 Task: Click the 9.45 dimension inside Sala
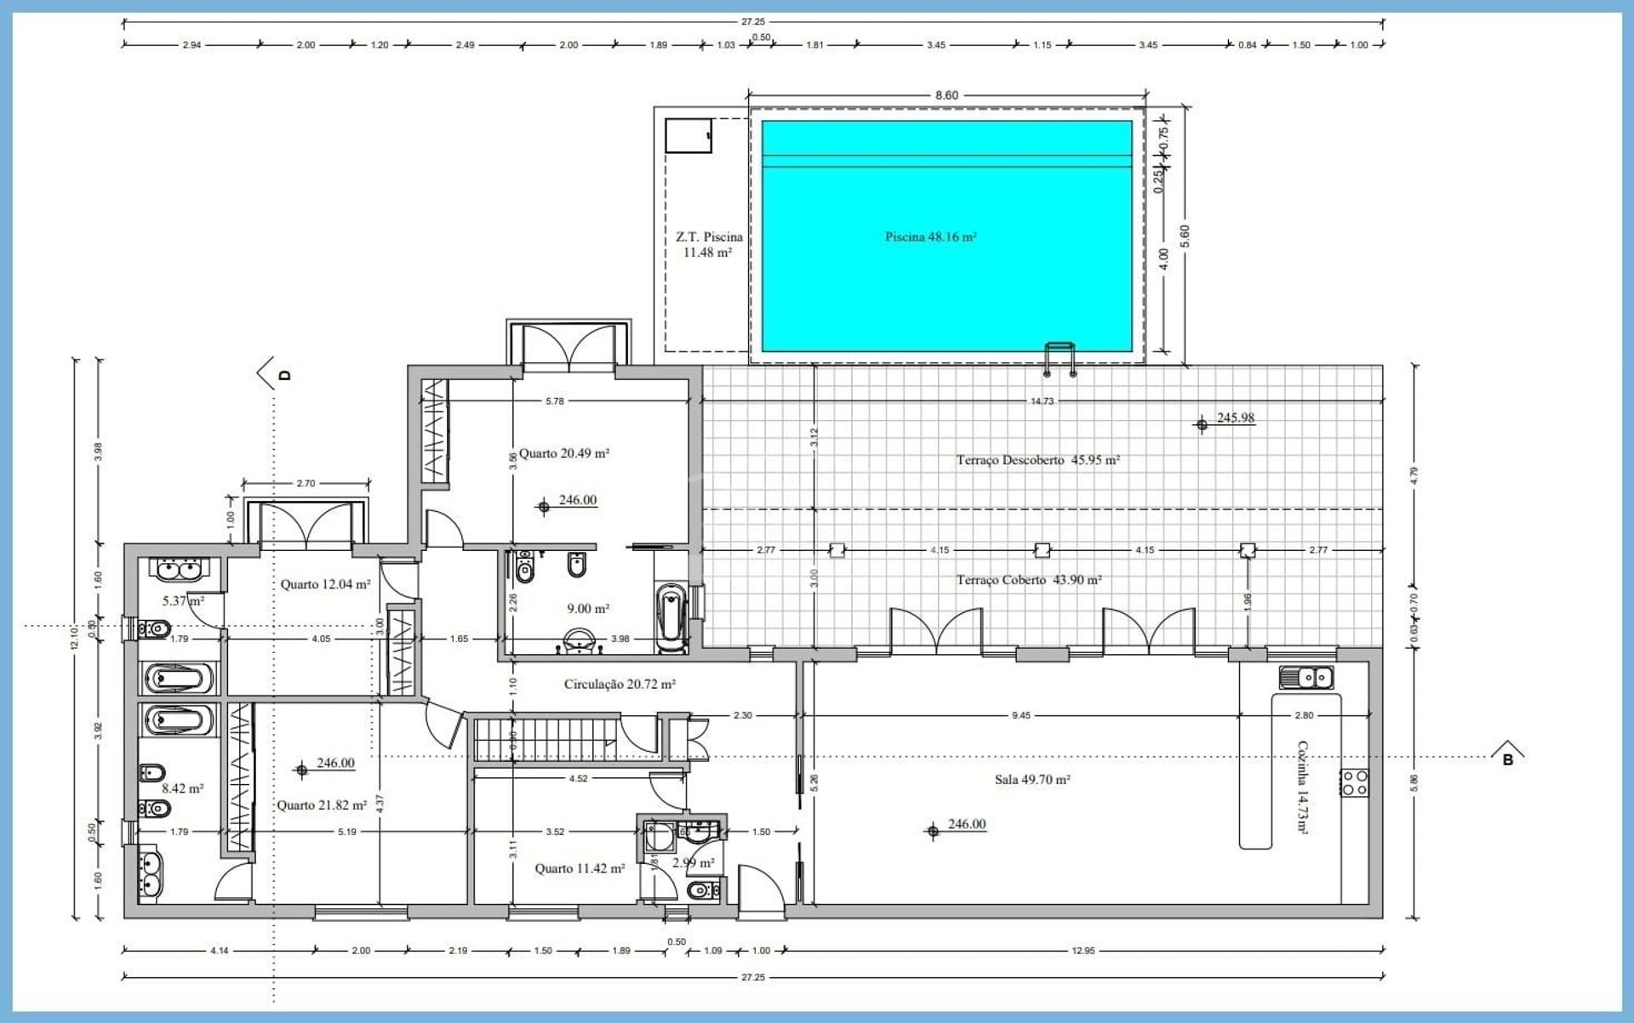pyautogui.click(x=1020, y=715)
